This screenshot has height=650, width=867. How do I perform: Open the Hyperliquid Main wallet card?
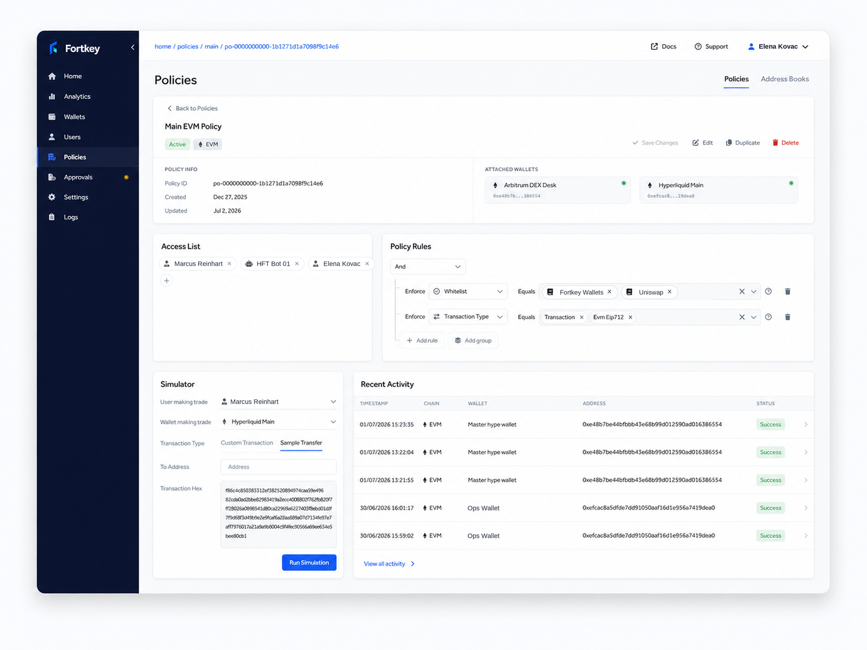719,190
